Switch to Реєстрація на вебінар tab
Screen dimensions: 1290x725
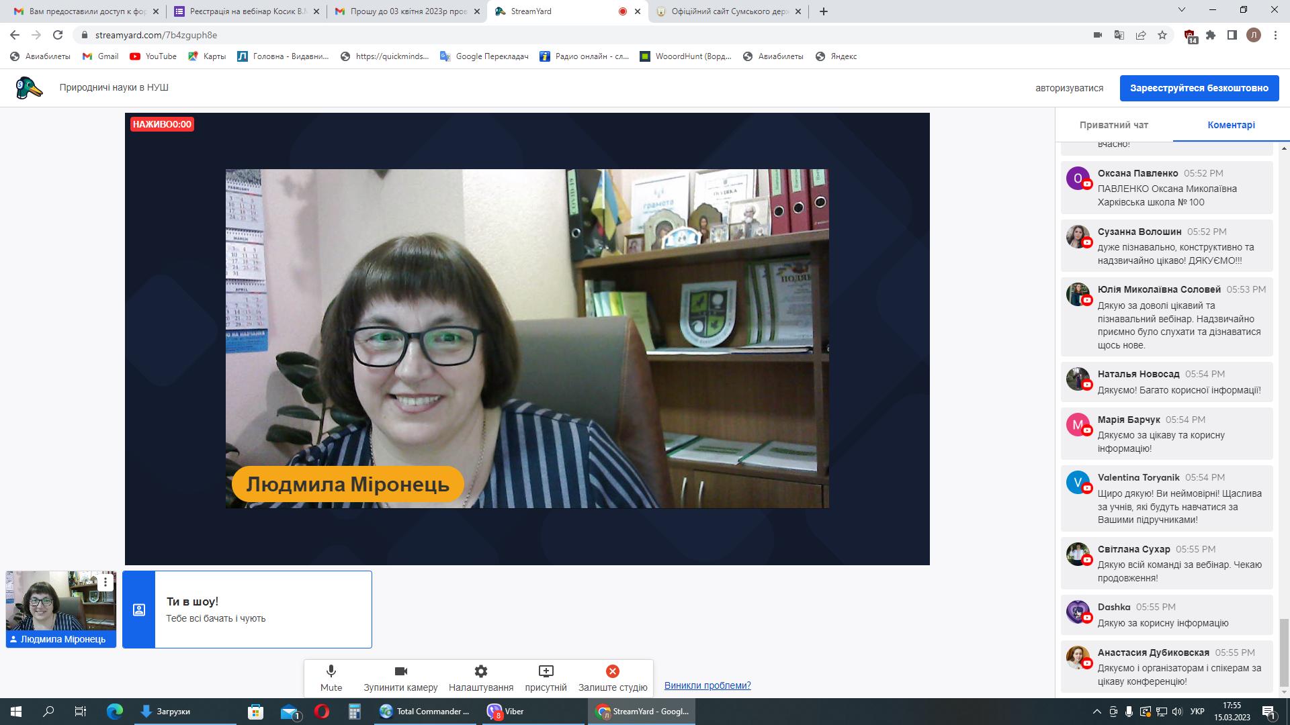(247, 11)
